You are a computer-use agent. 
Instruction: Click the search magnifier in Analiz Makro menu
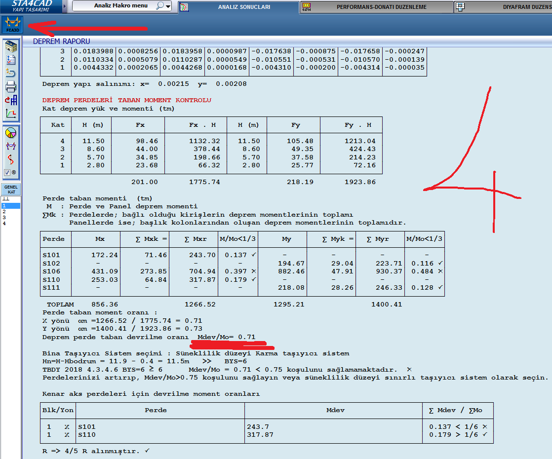point(160,6)
